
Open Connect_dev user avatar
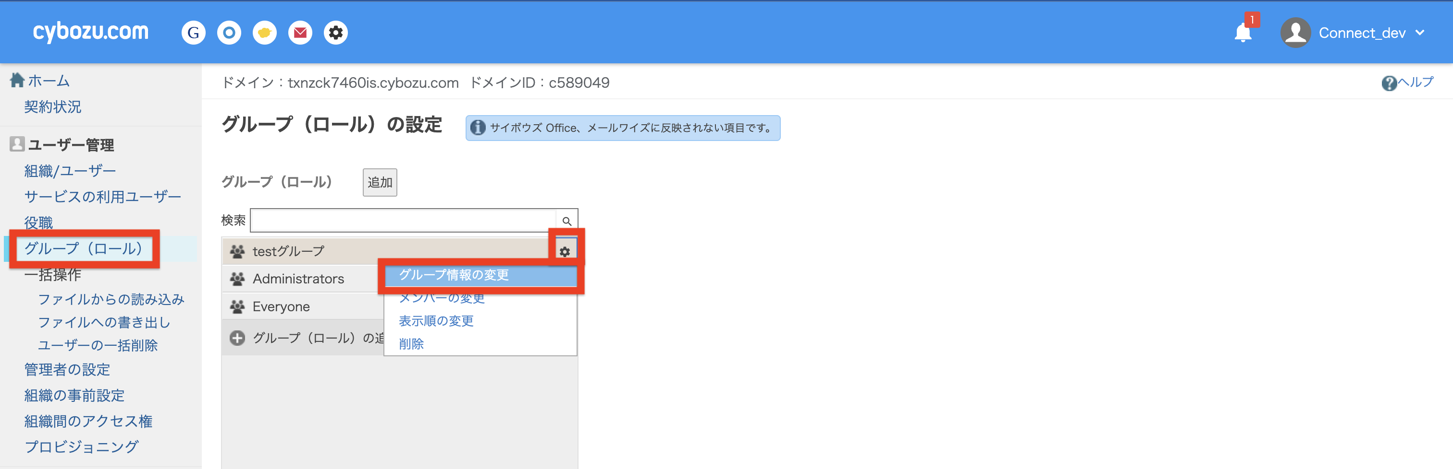click(1295, 33)
